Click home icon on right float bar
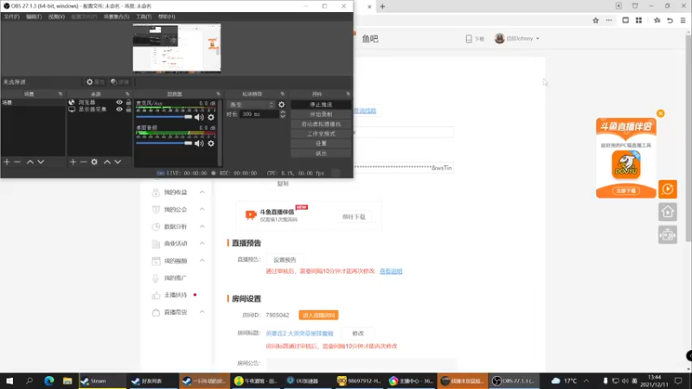The image size is (692, 389). pos(668,212)
